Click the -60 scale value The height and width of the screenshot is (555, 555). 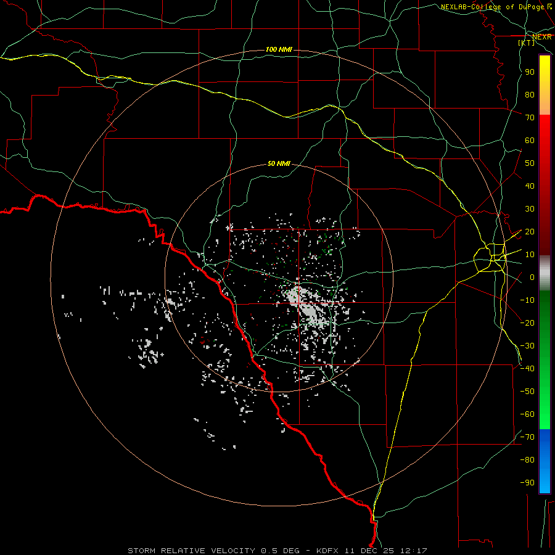pyautogui.click(x=527, y=414)
